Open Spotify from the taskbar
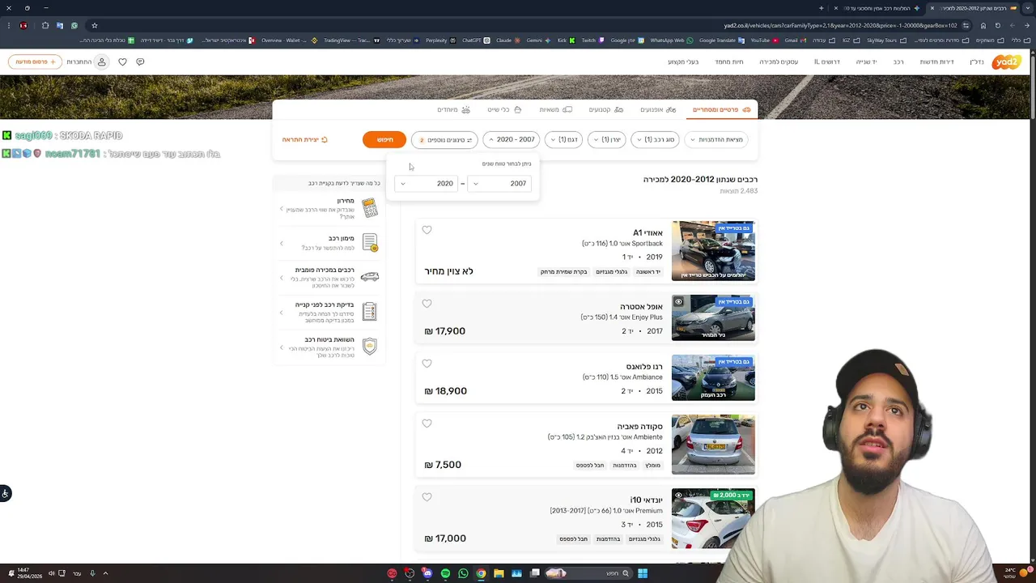The height and width of the screenshot is (583, 1036). click(445, 573)
